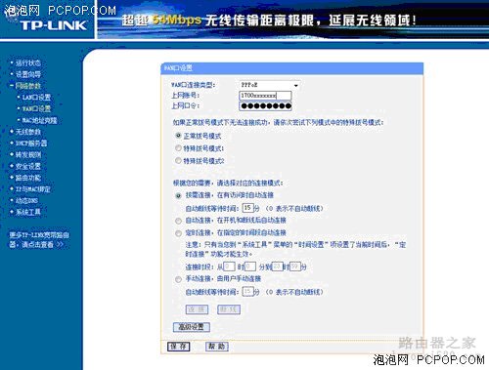Viewport: 489px width, 370px height.
Task: Follow the 更多TP-LINK宽带路由器 link
Action: point(39,240)
